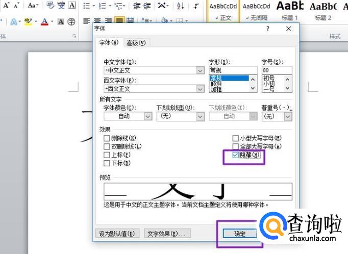Click the Character Shading icon
348x254 pixels.
61,22
